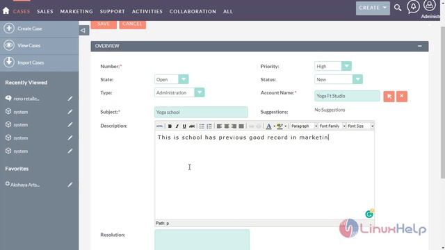
Task: Open Create Case link in sidebar
Action: coord(30,28)
